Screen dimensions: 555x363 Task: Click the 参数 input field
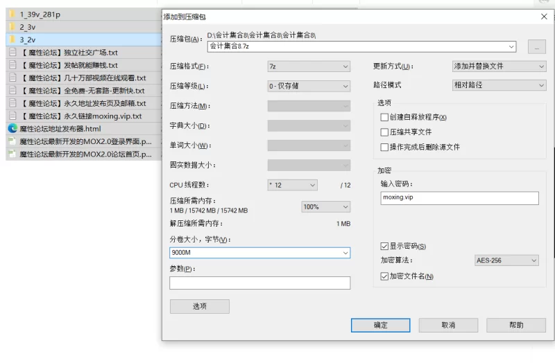tap(259, 283)
